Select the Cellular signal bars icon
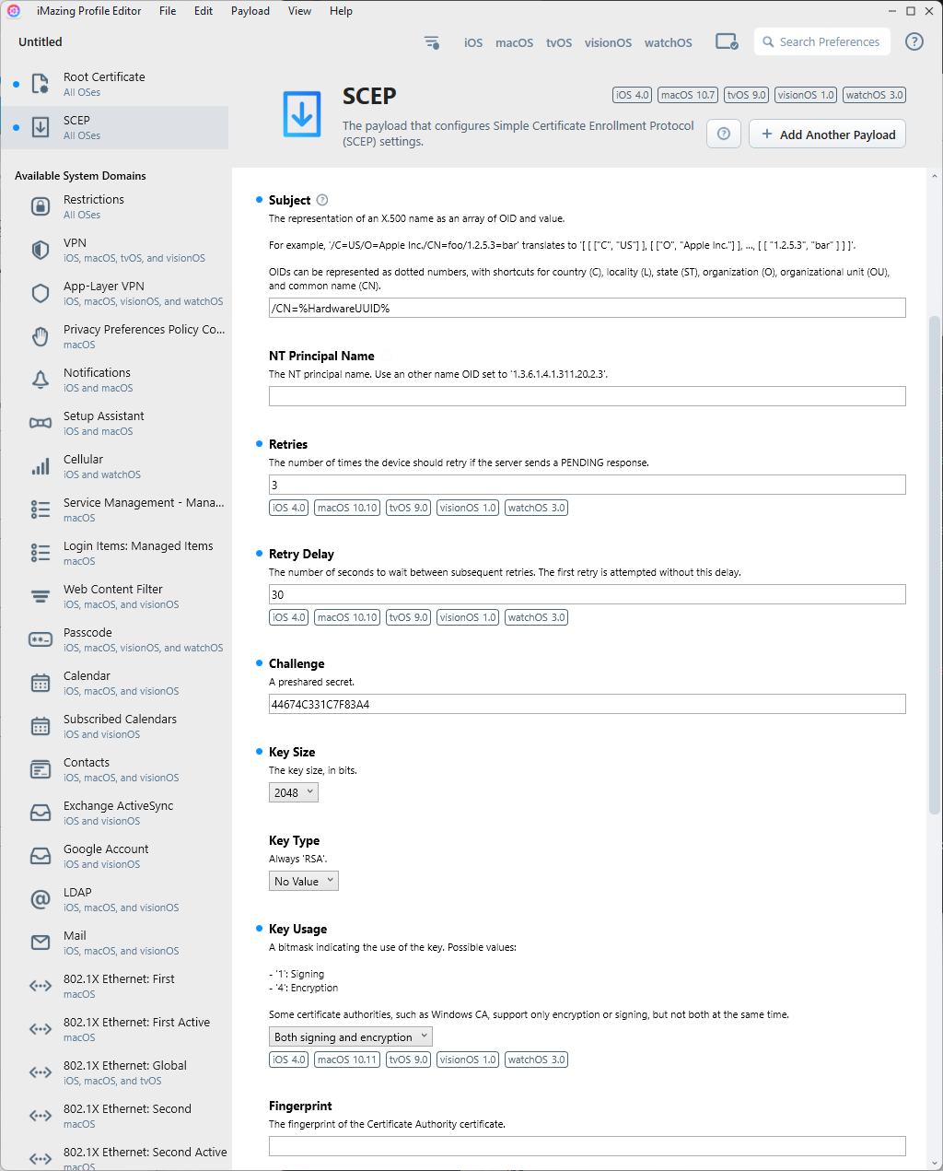 pyautogui.click(x=41, y=466)
